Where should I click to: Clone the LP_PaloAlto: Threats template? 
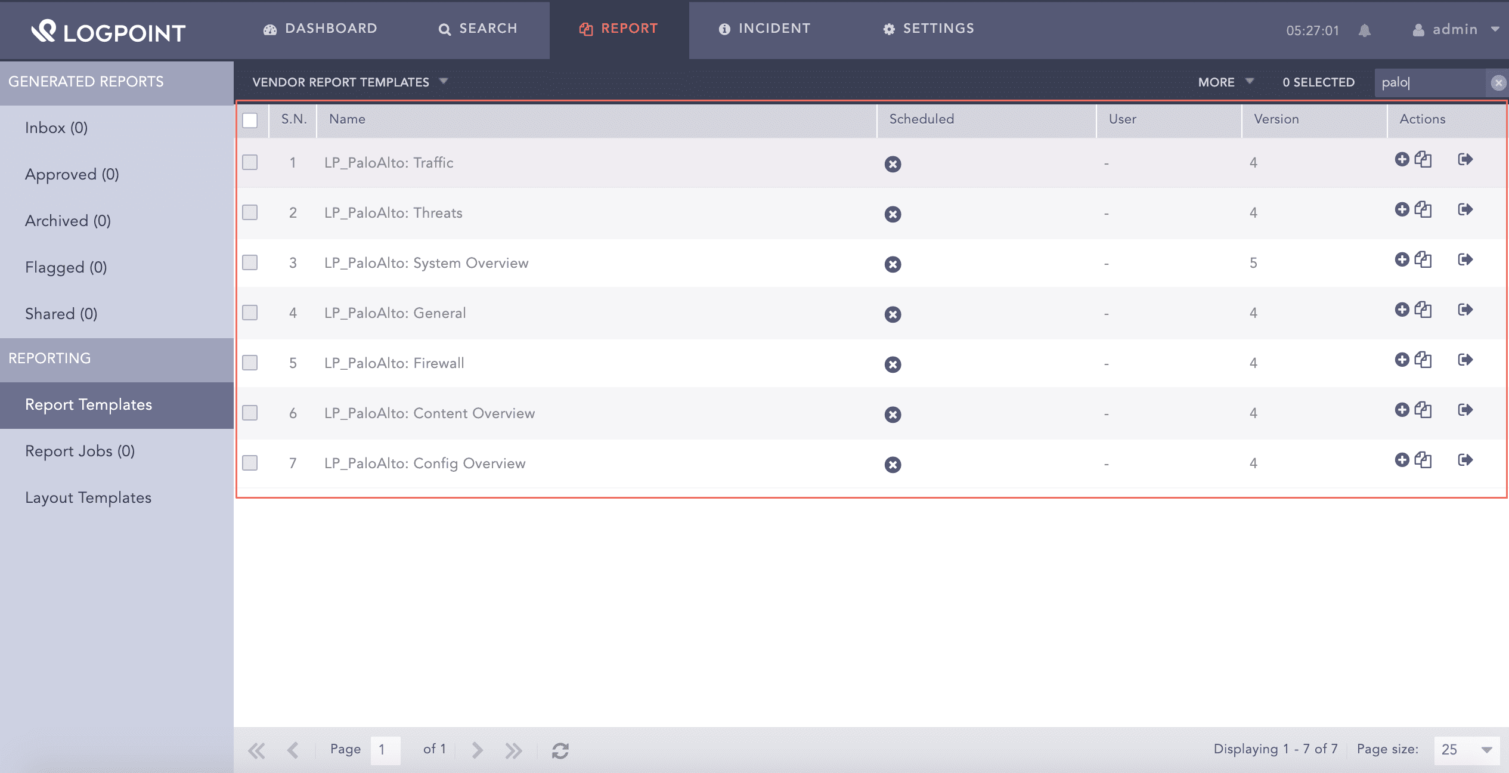(1424, 209)
